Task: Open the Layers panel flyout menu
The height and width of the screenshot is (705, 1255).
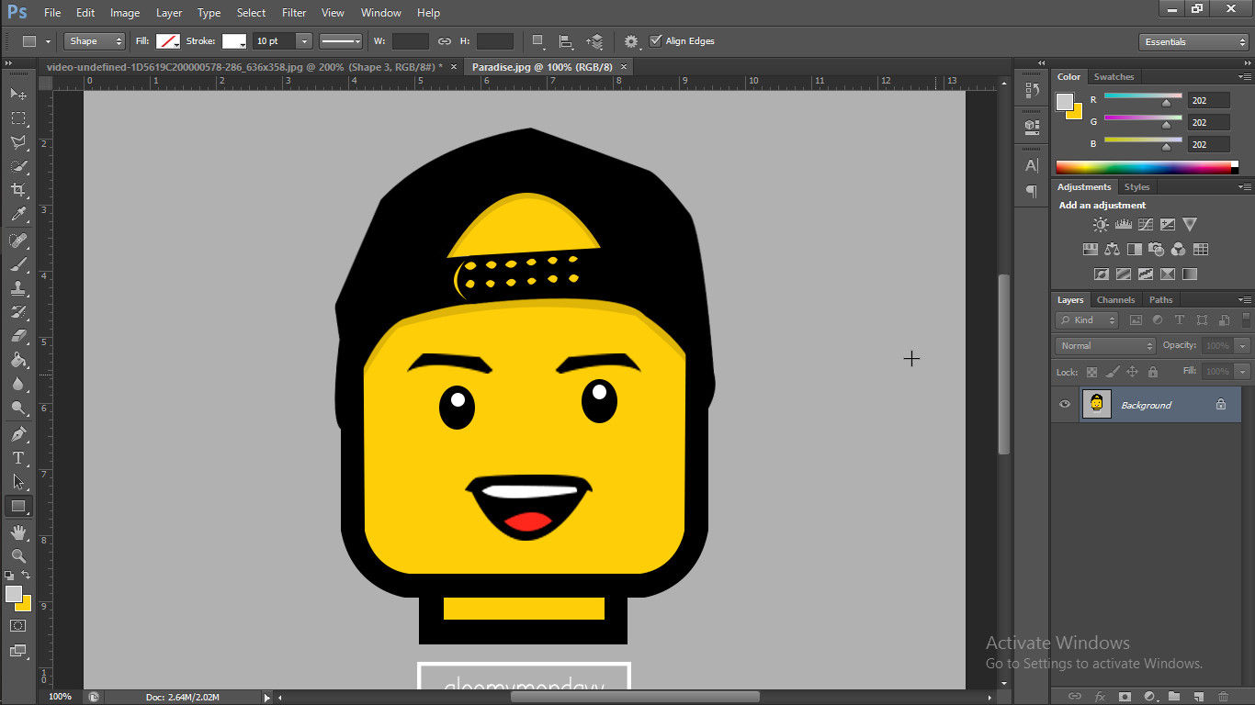Action: pyautogui.click(x=1245, y=300)
